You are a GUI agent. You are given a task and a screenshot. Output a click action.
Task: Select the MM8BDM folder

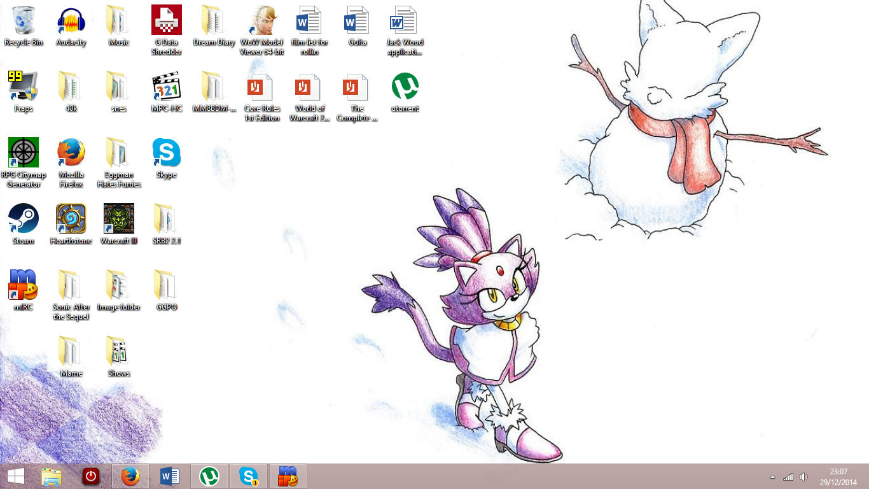point(214,92)
